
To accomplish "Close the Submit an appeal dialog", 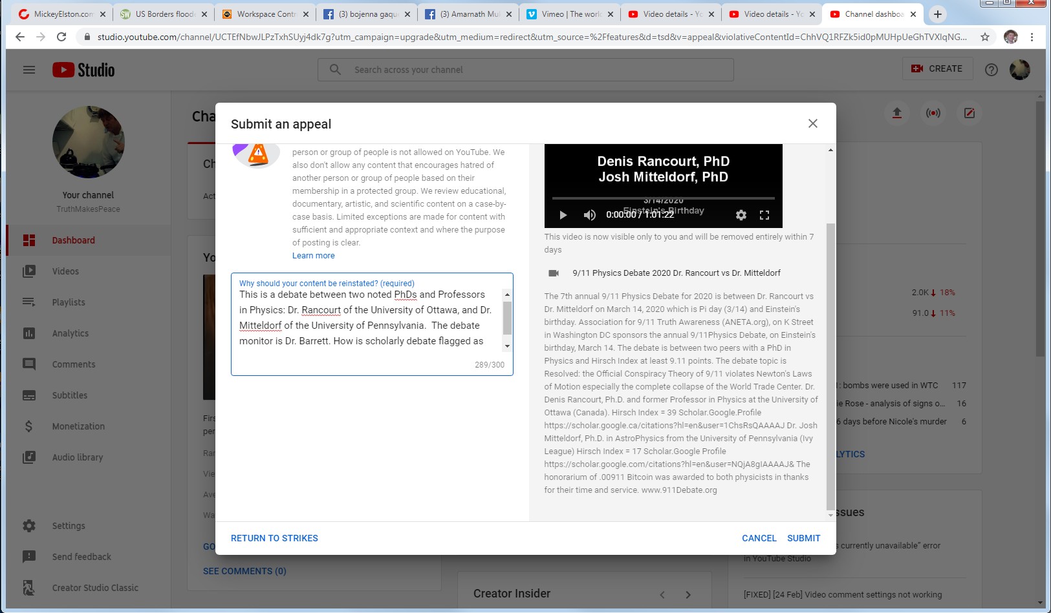I will tap(813, 123).
